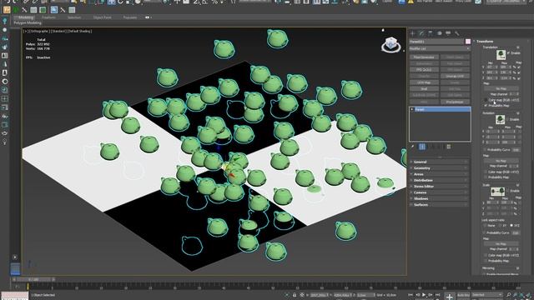Toggle the Rotation Enable checkbox
Screen dimensions: 534x300
point(507,119)
